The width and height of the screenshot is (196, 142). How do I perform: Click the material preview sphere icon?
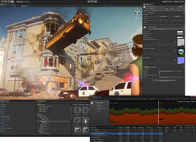pos(145,27)
